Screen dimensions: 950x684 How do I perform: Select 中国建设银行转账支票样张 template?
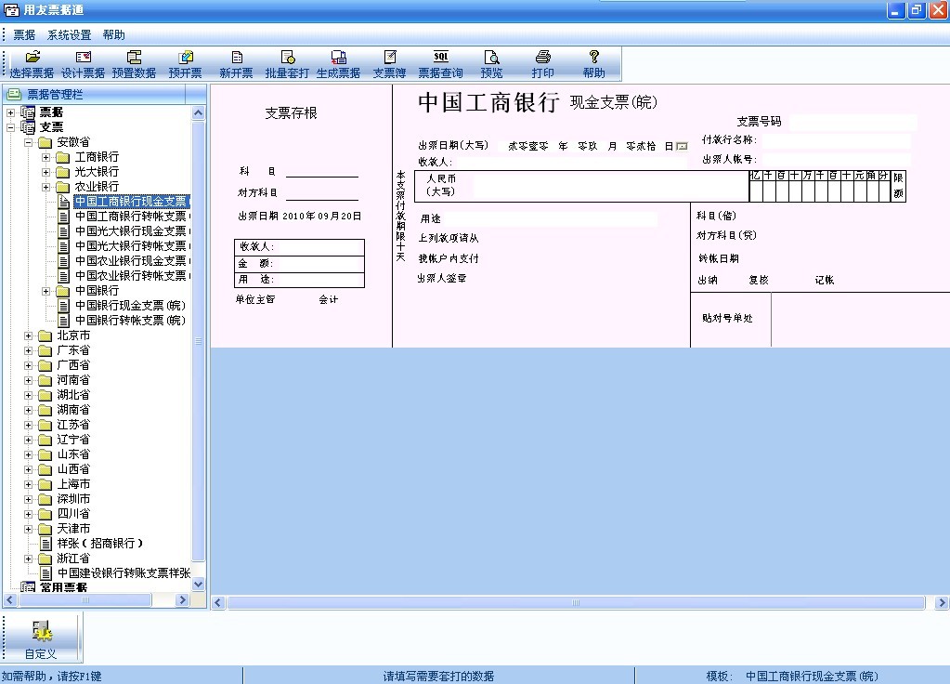point(123,573)
